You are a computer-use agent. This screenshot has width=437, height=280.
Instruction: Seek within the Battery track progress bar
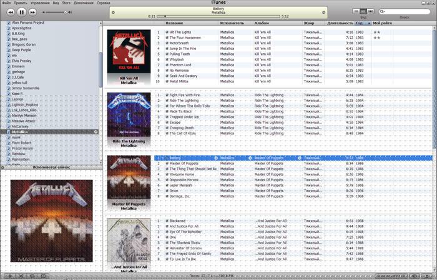click(x=219, y=16)
